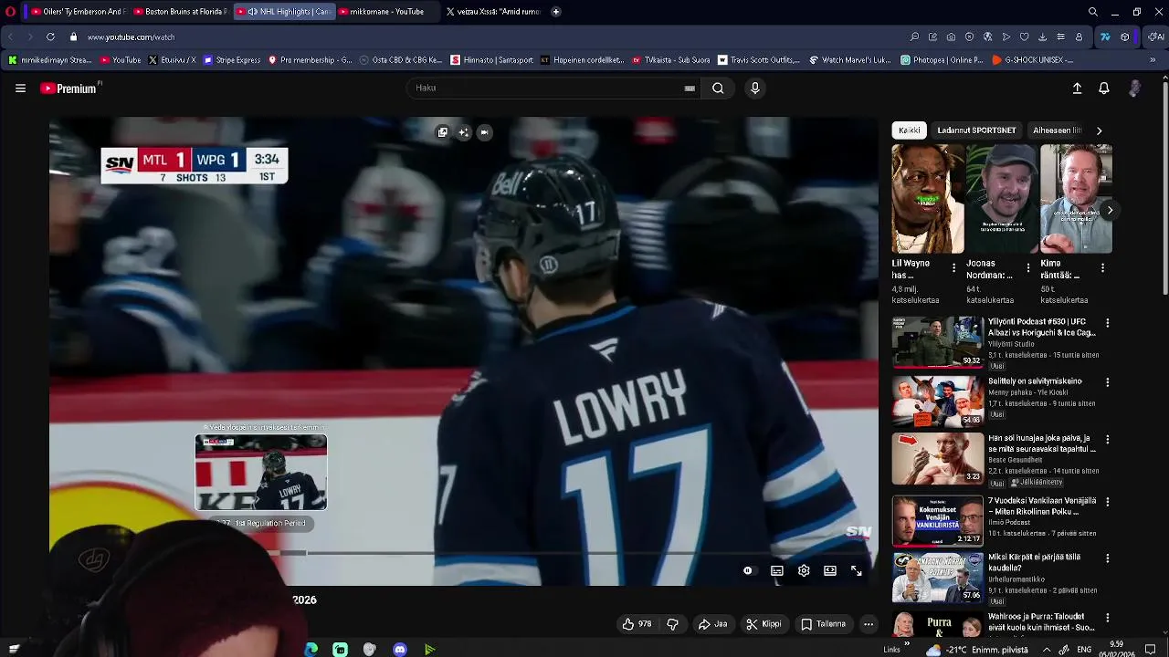The height and width of the screenshot is (657, 1169).
Task: Click the Klippi clip button
Action: point(764,624)
